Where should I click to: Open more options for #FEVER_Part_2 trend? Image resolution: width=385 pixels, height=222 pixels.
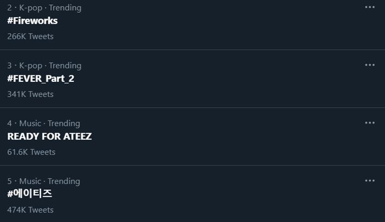[369, 65]
